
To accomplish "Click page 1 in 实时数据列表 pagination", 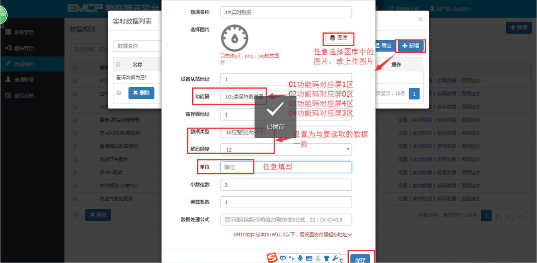I will (414, 93).
